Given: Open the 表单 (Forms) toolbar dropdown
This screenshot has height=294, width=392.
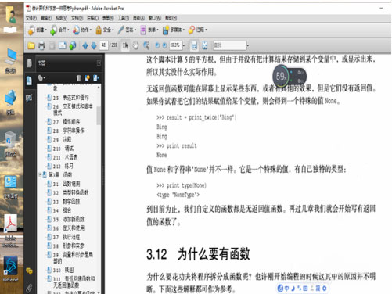Looking at the screenshot, I should pos(149,30).
